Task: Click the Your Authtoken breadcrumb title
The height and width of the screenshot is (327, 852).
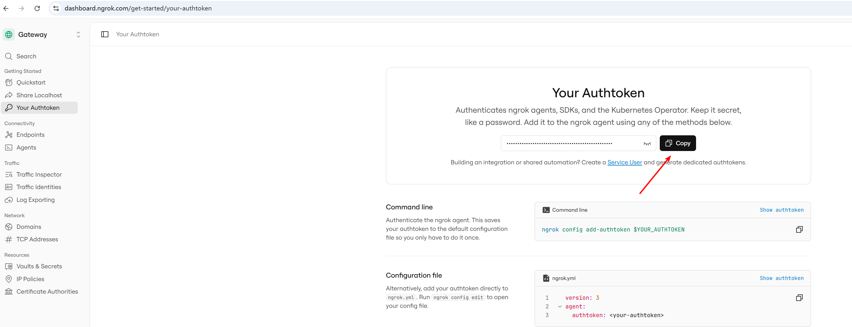Action: (x=137, y=34)
